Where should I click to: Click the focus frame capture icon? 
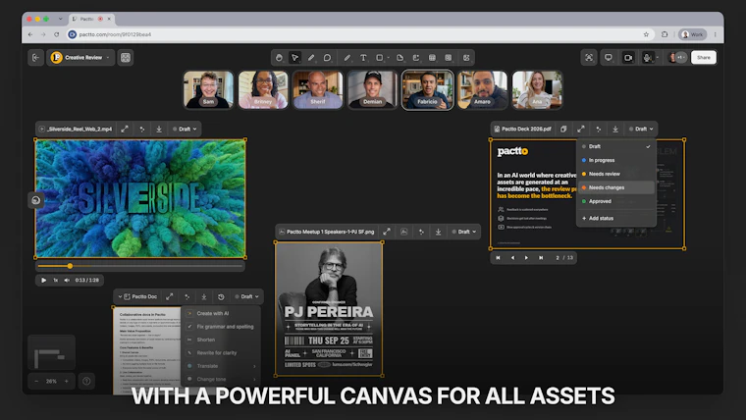[589, 58]
